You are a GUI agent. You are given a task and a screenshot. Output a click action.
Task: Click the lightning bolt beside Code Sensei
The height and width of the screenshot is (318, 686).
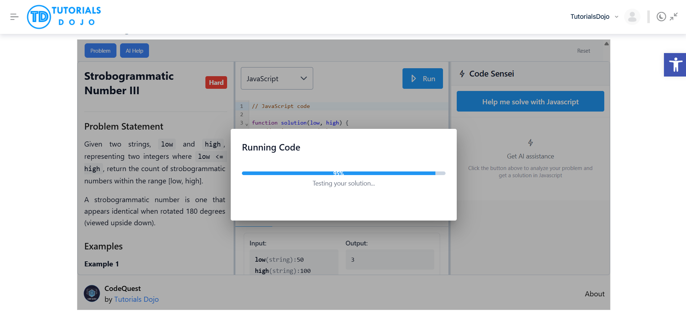pos(462,74)
